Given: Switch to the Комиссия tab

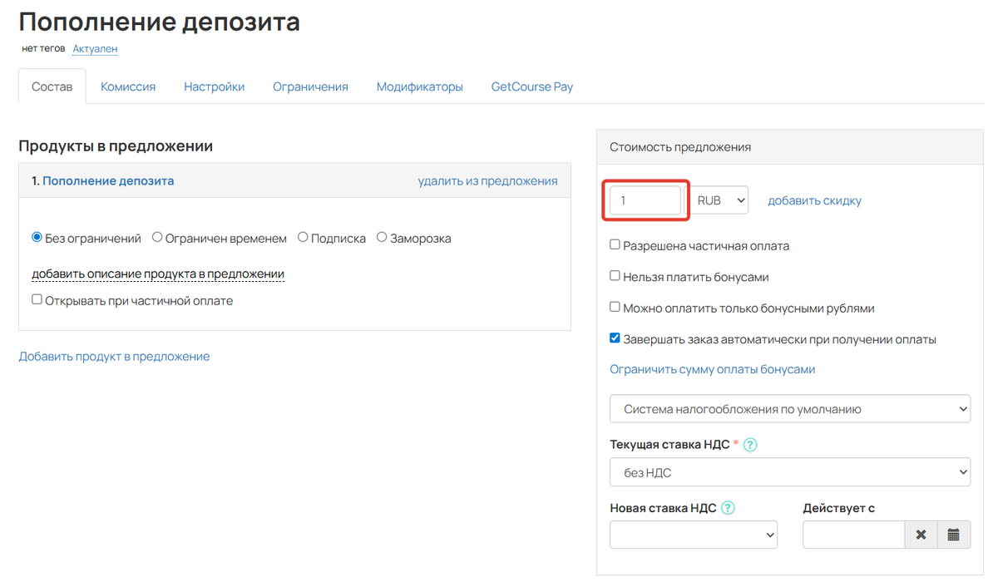Looking at the screenshot, I should tap(127, 86).
